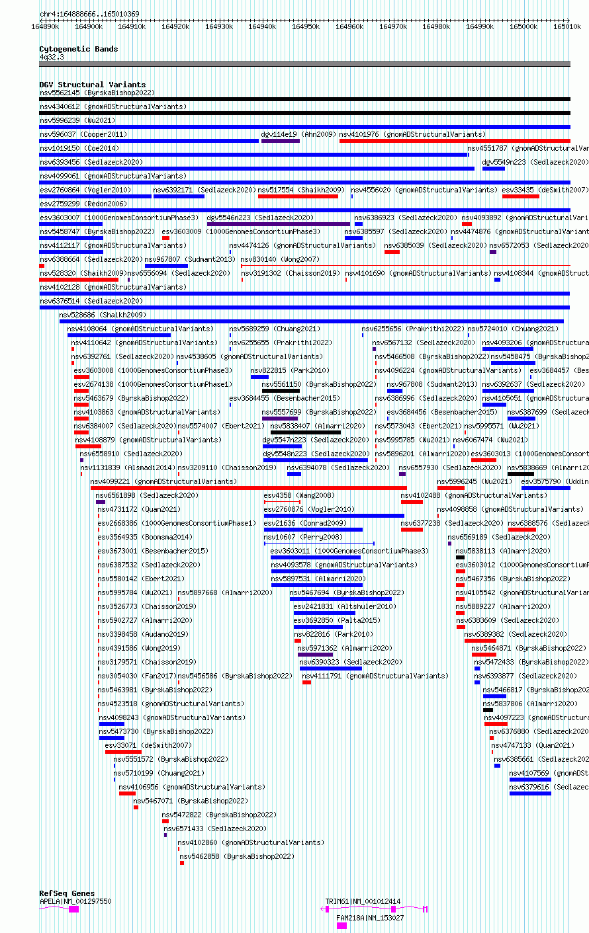
Task: Open nsv6571433 (Sedlazeck2020) label
Action: pyautogui.click(x=216, y=829)
